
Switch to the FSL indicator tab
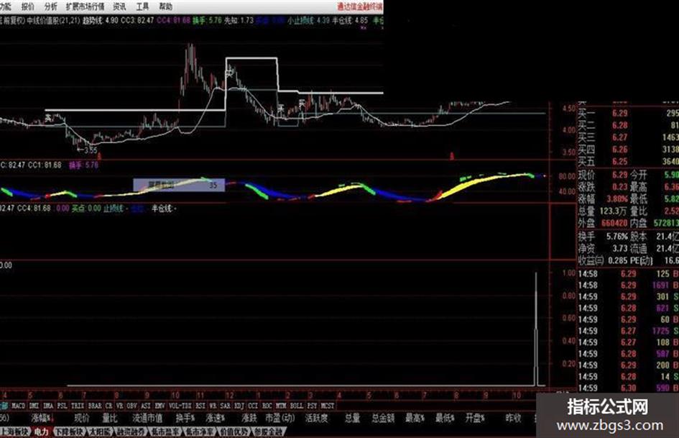[63, 406]
